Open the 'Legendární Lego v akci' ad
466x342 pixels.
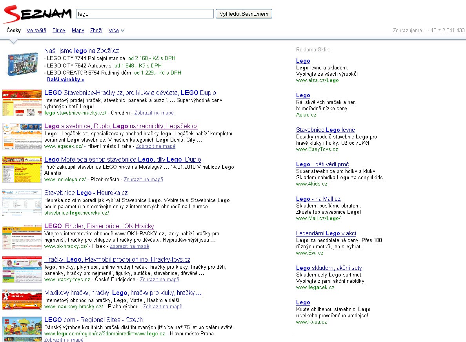tap(326, 233)
